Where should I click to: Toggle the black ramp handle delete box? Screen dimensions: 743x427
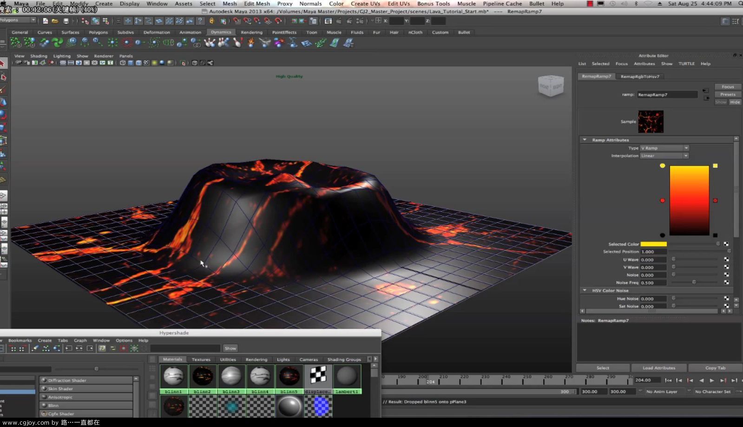tap(715, 235)
